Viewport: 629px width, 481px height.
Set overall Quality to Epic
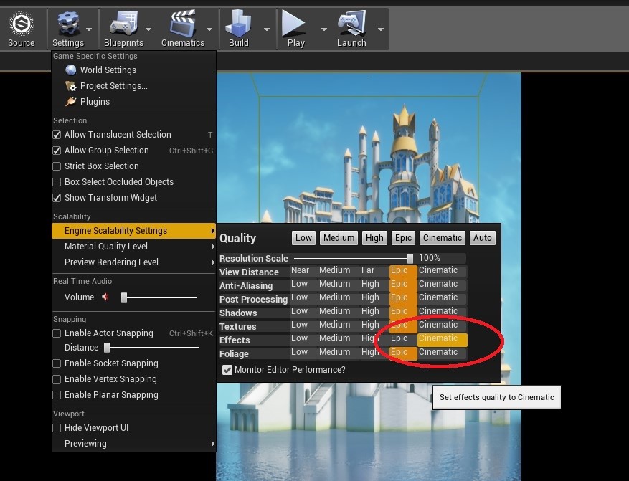[403, 238]
